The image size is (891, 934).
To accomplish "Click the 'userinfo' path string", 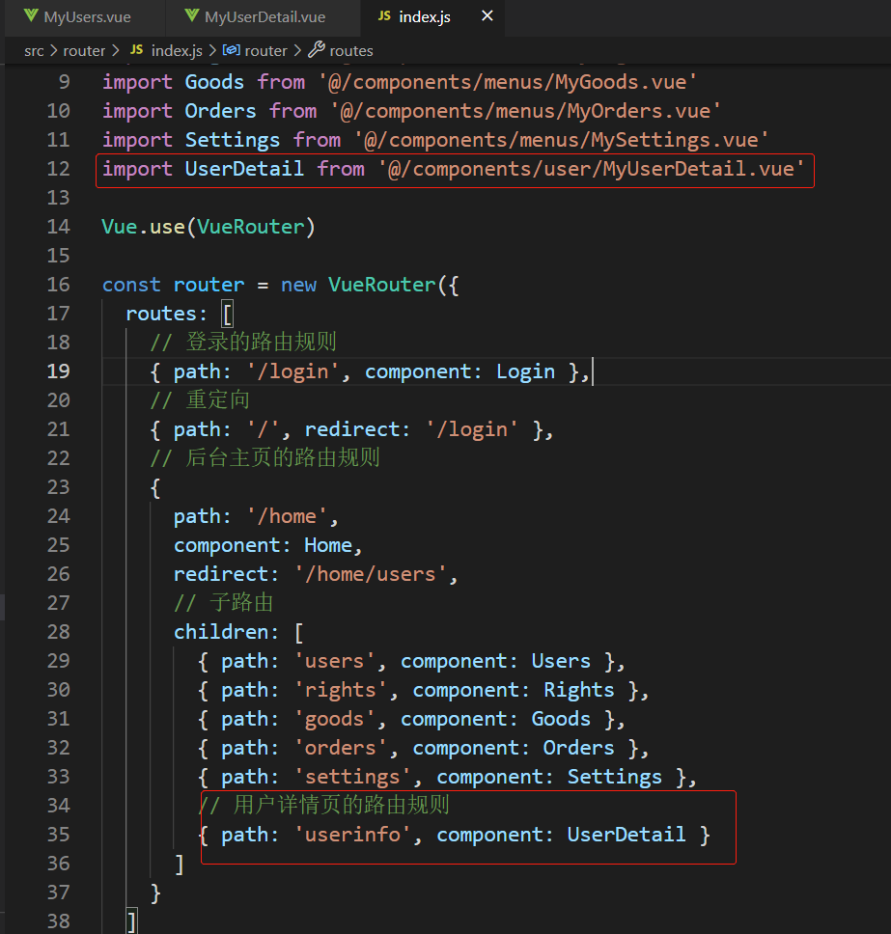I will 352,836.
